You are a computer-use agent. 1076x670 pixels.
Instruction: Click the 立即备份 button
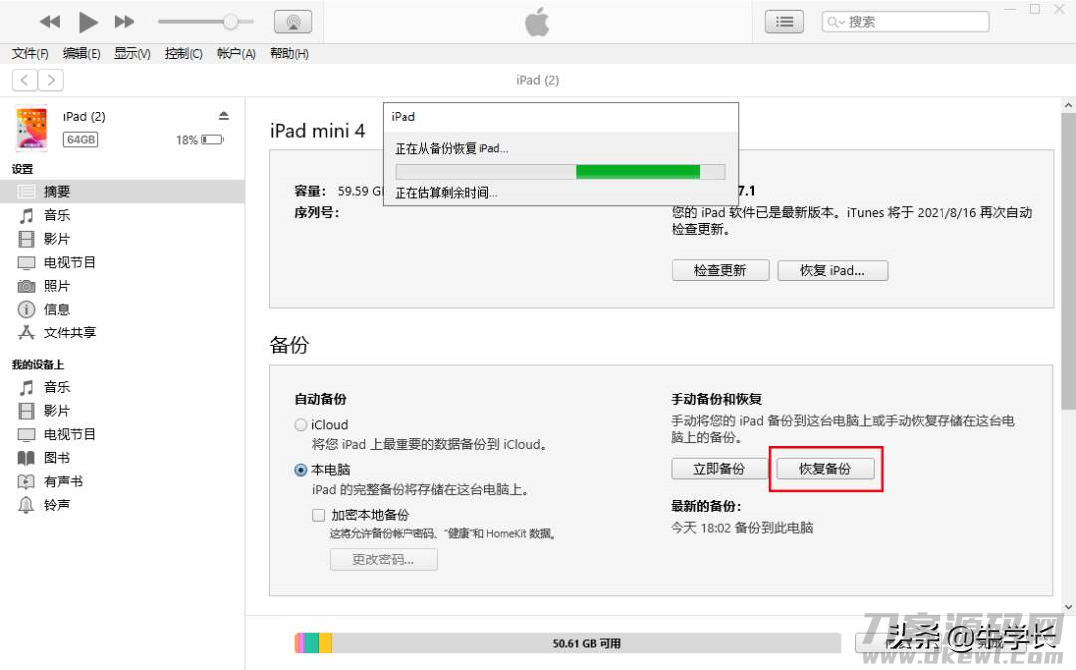pos(719,468)
